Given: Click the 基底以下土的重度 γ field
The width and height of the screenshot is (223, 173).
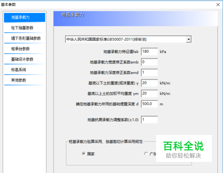Looking at the screenshot, I should 149,83.
